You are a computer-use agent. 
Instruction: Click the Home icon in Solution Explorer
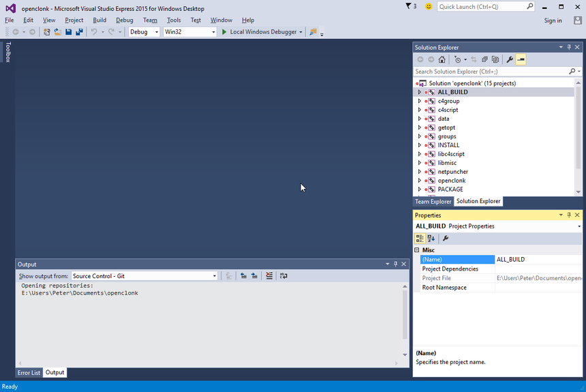click(442, 59)
